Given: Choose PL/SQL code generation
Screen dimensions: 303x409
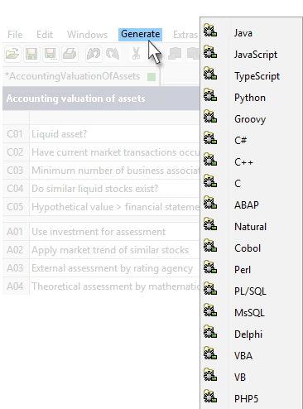Looking at the screenshot, I should pos(251,291).
